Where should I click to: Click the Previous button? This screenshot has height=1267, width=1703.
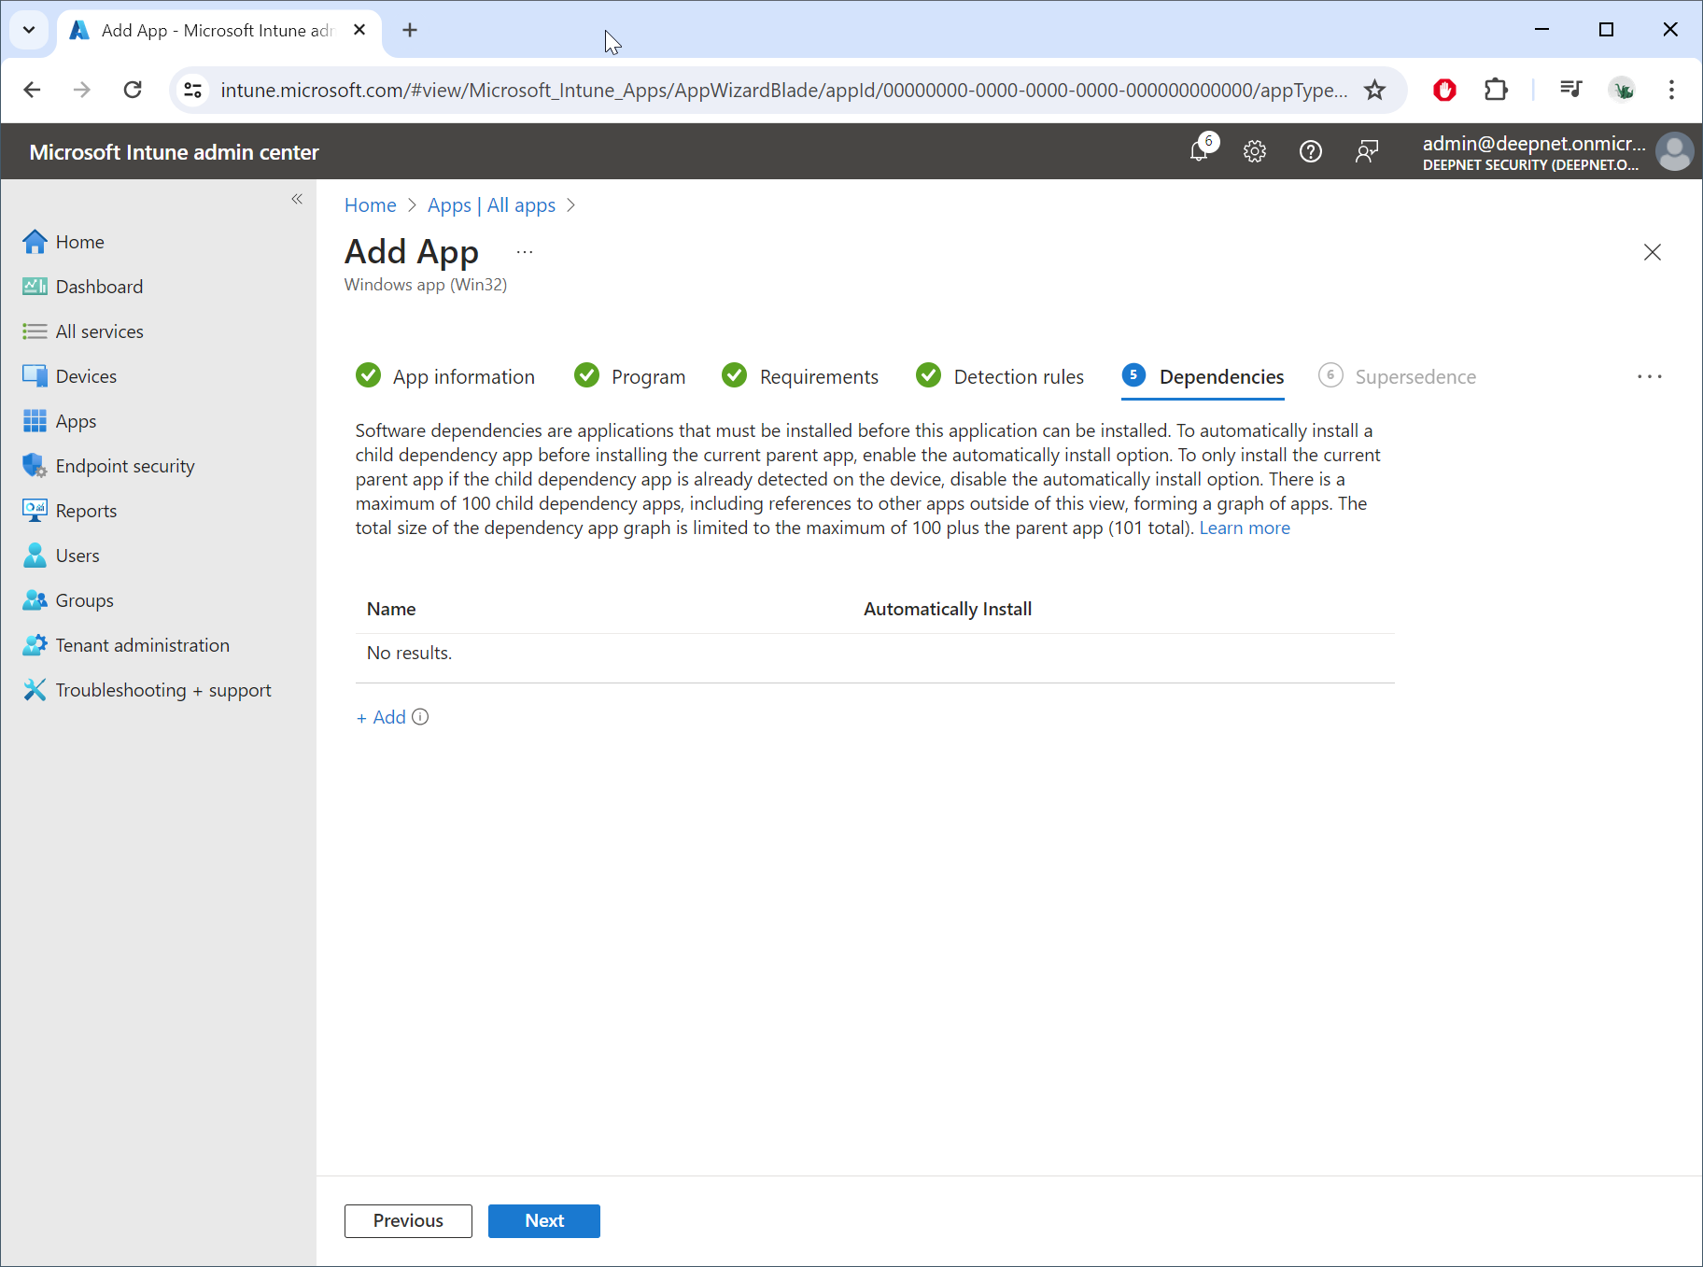coord(408,1220)
